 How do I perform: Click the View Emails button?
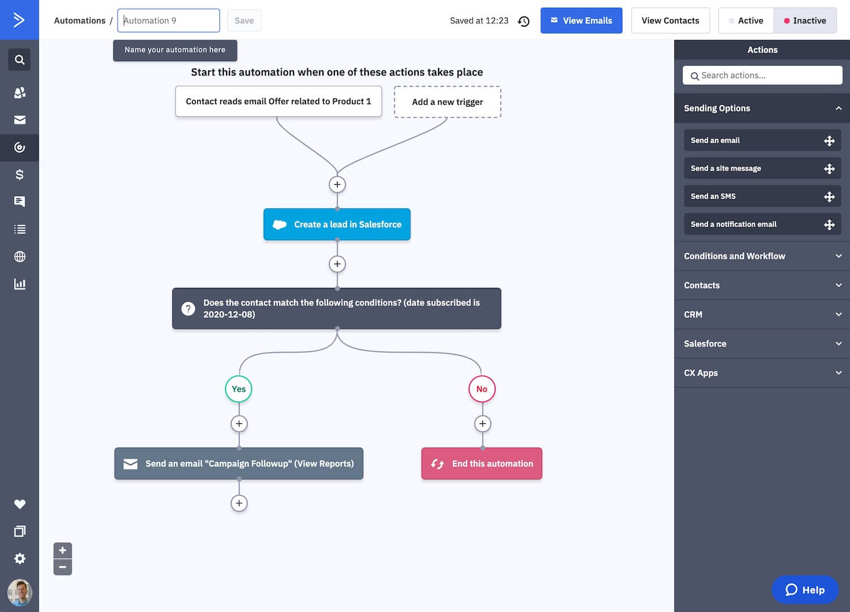[x=581, y=20]
